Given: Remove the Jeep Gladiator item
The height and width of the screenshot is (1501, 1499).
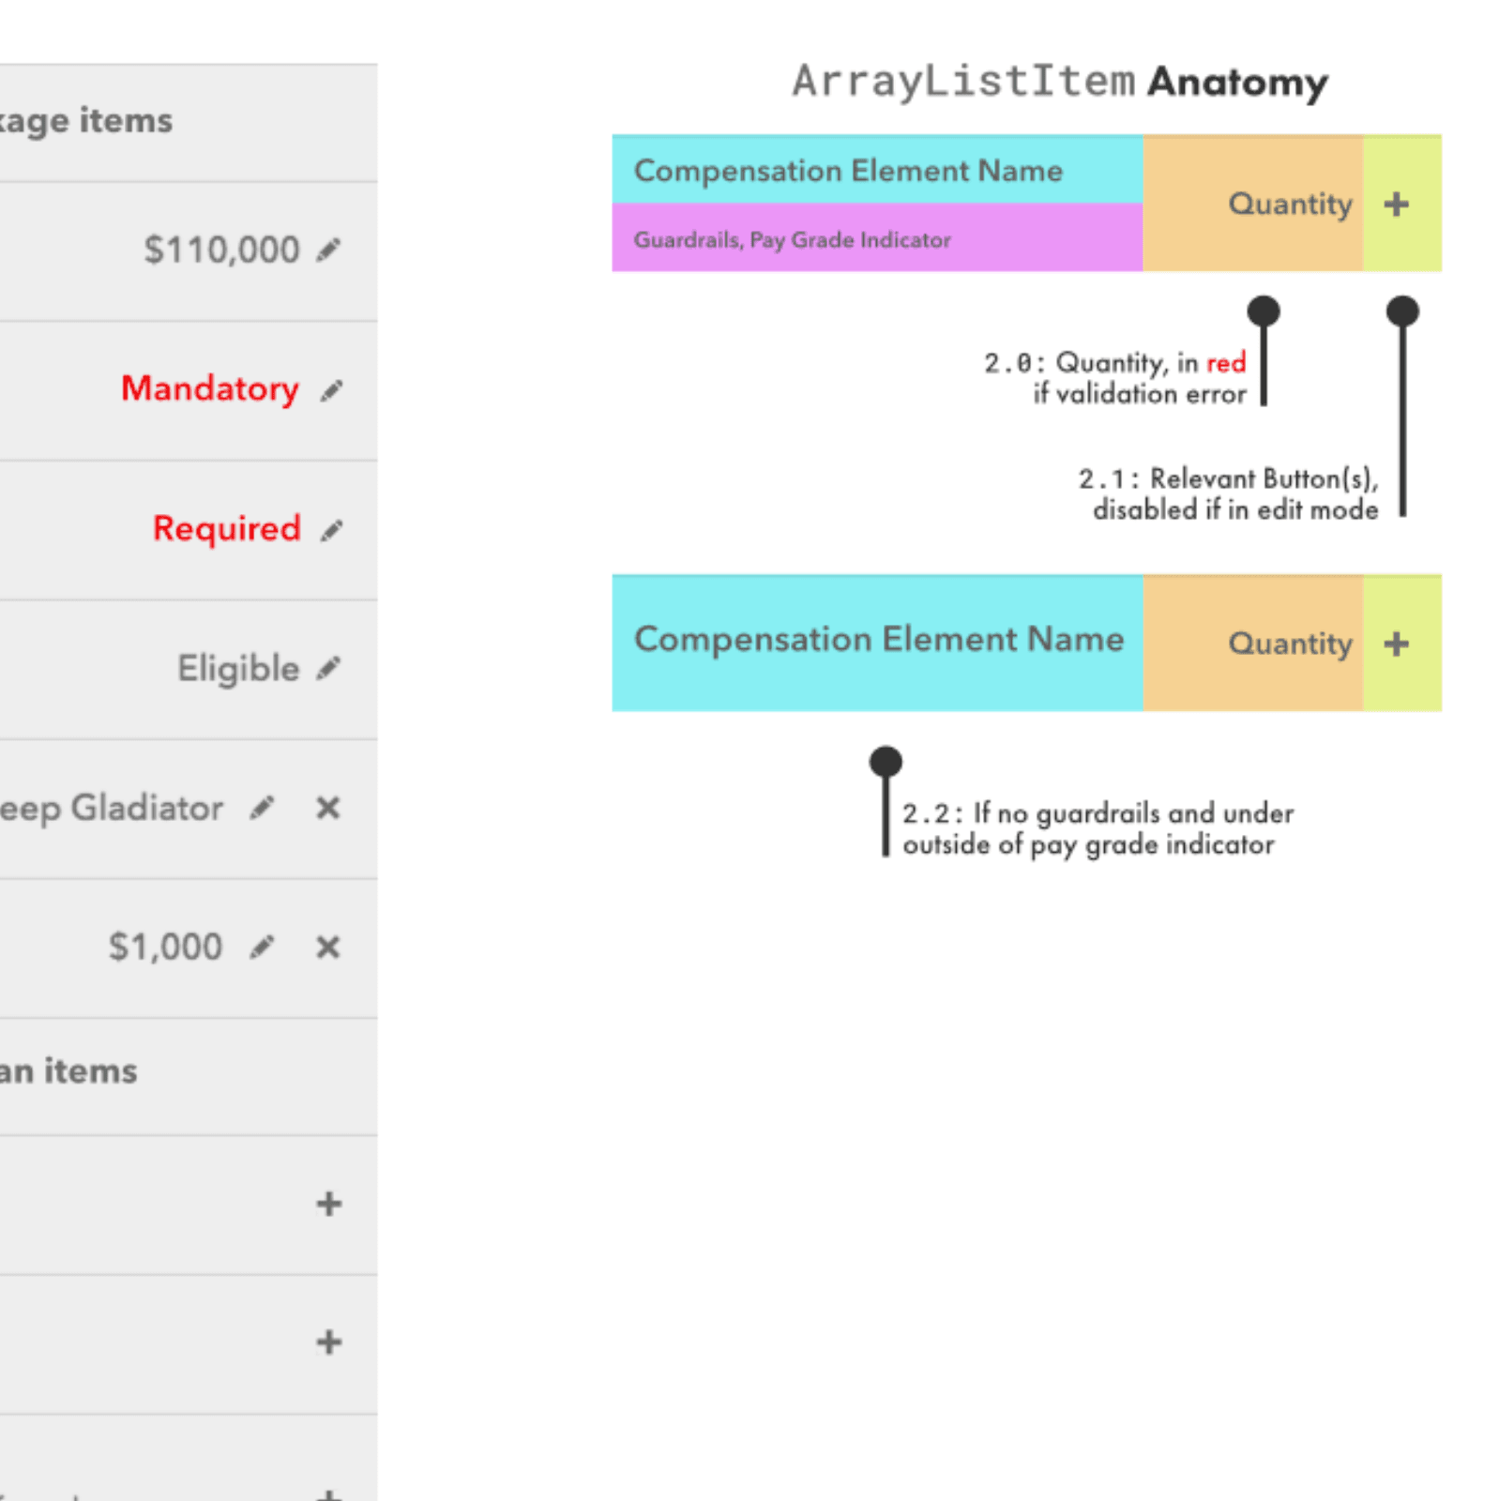Looking at the screenshot, I should pyautogui.click(x=330, y=809).
